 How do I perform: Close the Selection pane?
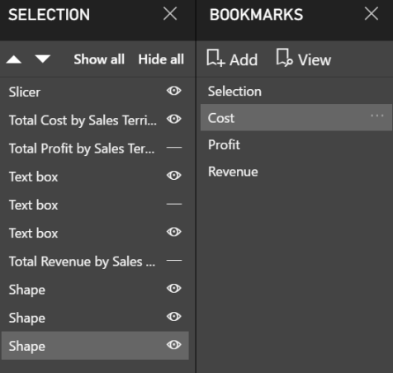click(170, 14)
